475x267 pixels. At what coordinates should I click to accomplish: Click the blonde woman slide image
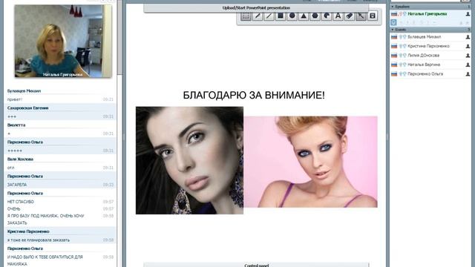(310, 162)
